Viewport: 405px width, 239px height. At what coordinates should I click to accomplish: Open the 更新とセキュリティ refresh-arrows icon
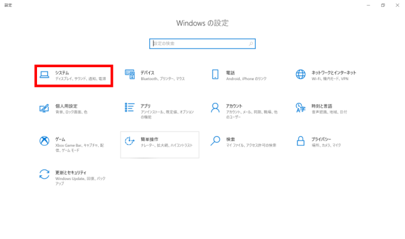coord(44,175)
